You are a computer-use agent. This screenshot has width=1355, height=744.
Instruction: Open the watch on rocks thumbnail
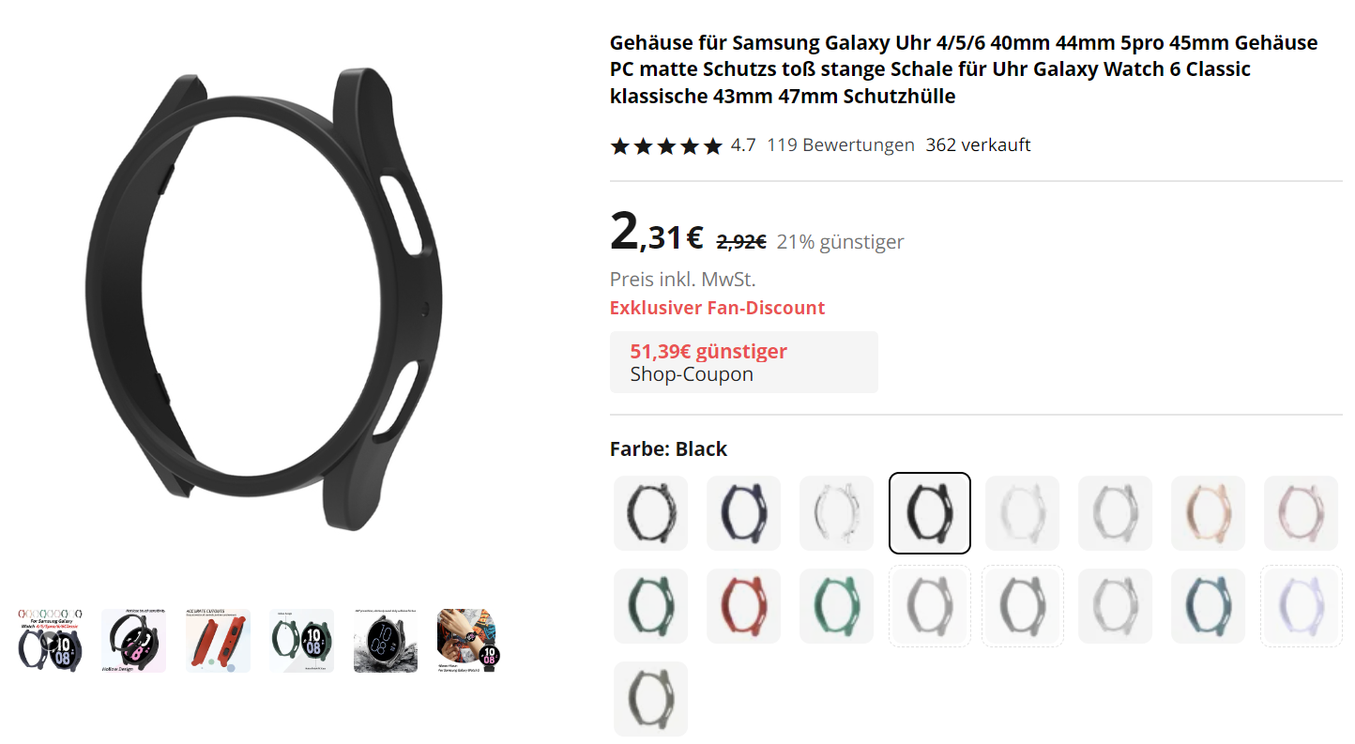386,641
